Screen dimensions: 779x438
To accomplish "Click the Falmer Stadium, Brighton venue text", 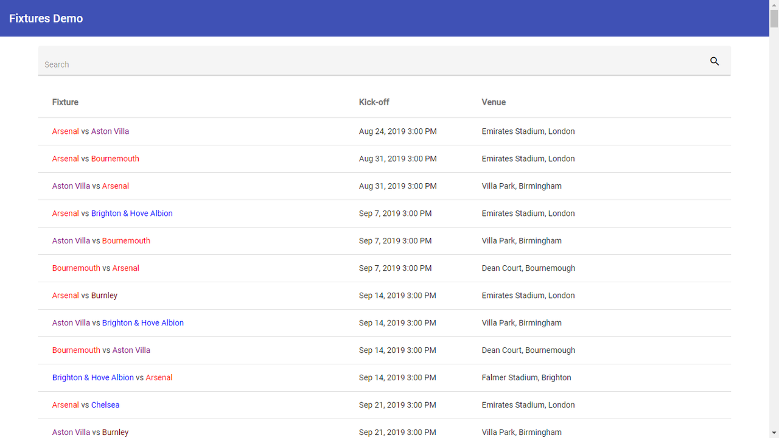I will [x=526, y=377].
